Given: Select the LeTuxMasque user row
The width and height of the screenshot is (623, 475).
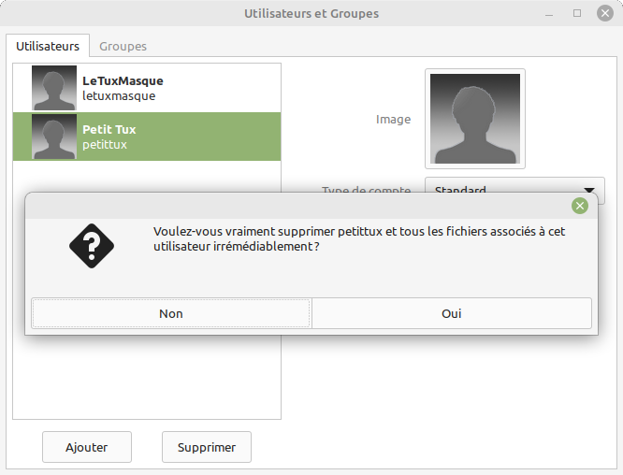Looking at the screenshot, I should [x=147, y=88].
